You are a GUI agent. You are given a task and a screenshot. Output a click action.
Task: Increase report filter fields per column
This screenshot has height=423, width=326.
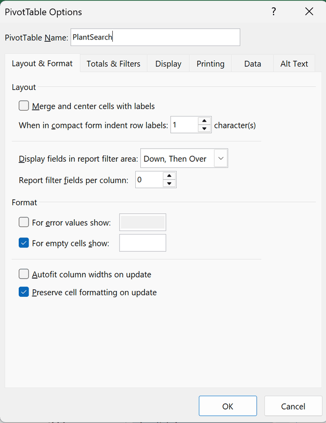pos(169,176)
